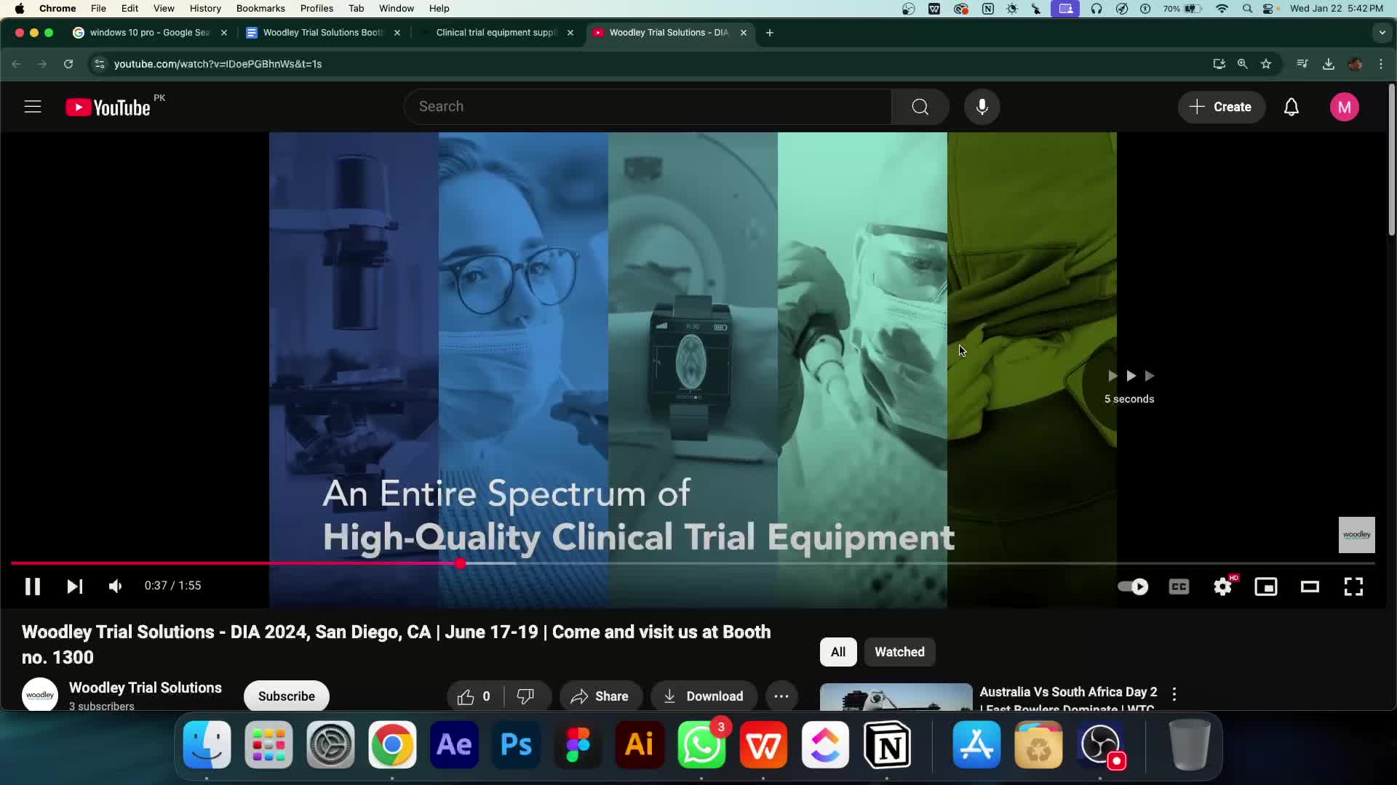Search with your voice microphone
Viewport: 1397px width, 785px height.
pos(982,107)
